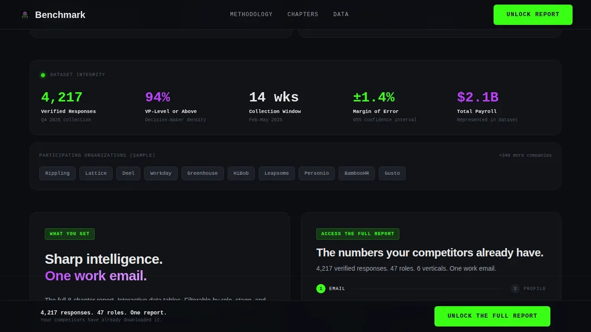The width and height of the screenshot is (591, 332).
Task: Click the purple One work email heading
Action: click(x=96, y=276)
